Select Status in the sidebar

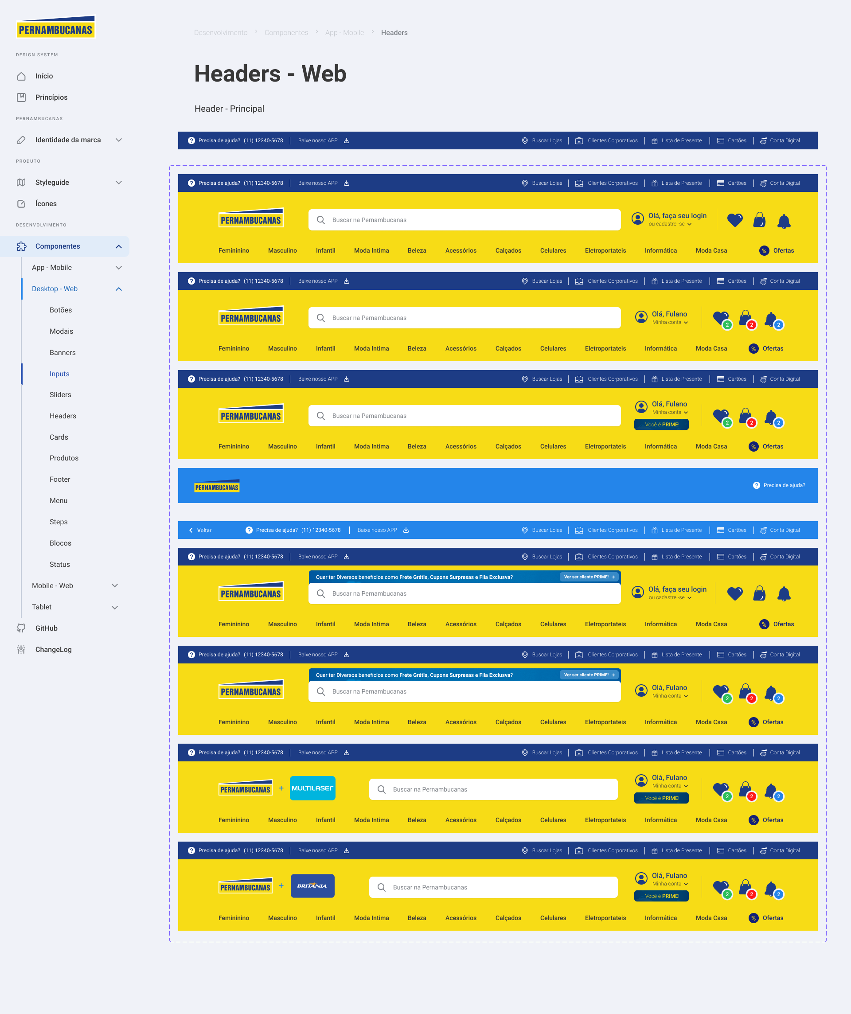click(60, 565)
